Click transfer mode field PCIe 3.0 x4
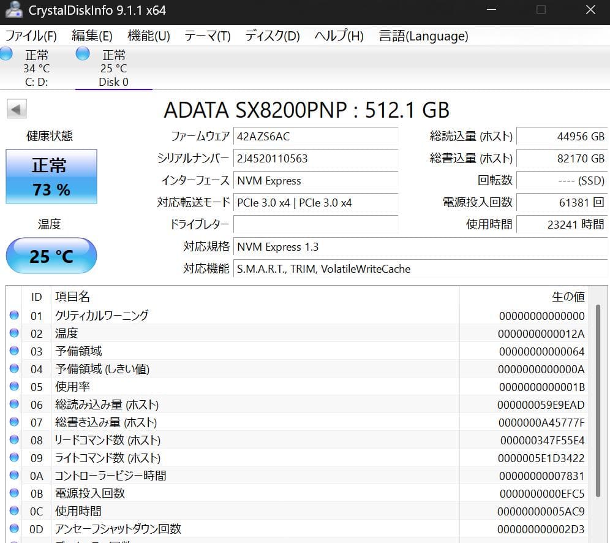 pos(315,202)
